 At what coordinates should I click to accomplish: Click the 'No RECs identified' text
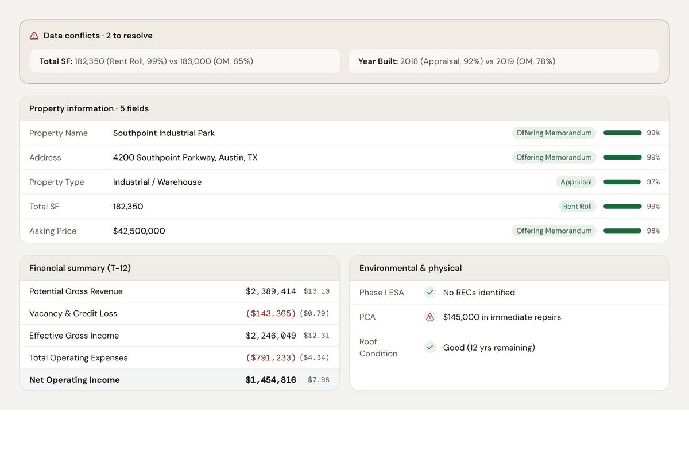tap(479, 293)
